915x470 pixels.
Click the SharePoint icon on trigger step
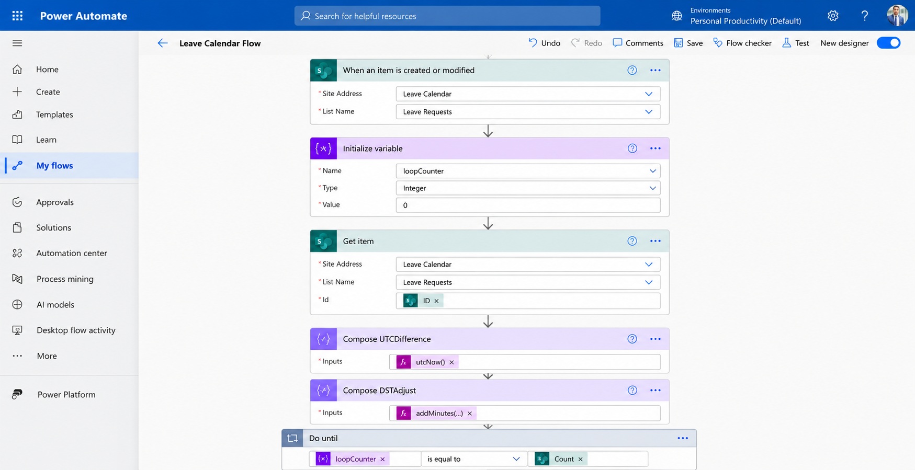click(x=323, y=70)
